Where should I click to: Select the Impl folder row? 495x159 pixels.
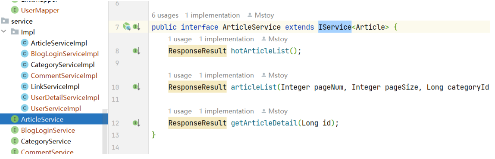28,32
